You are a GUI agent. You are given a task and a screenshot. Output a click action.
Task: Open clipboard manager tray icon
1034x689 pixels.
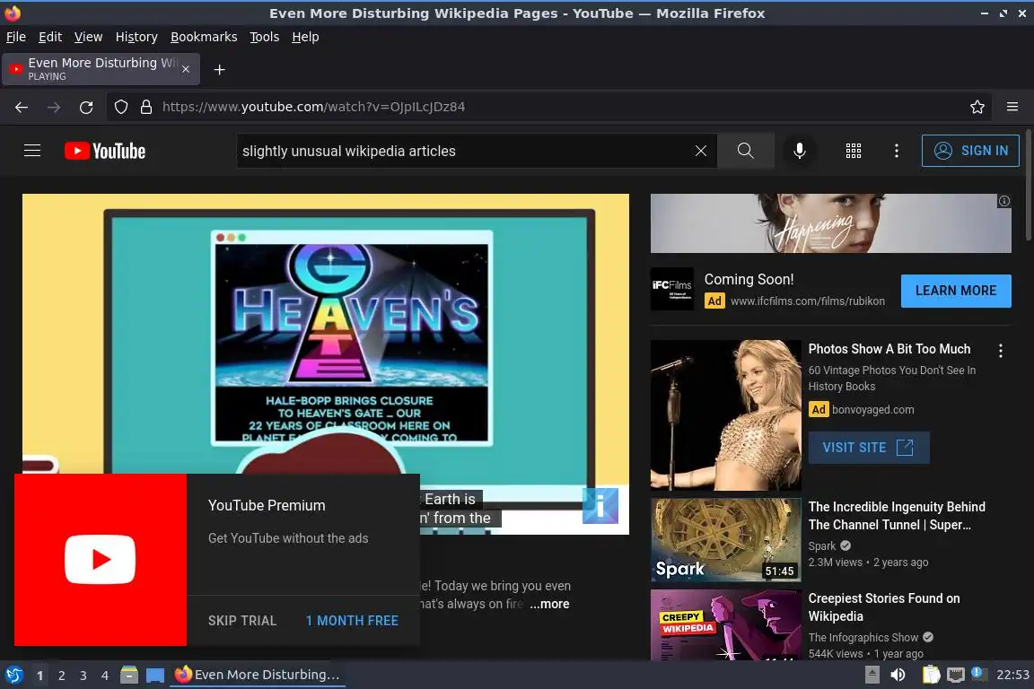pos(931,676)
